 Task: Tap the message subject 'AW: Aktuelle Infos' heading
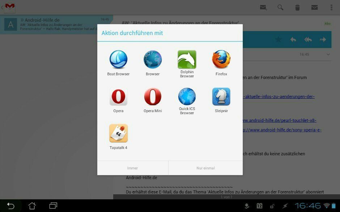point(180,23)
